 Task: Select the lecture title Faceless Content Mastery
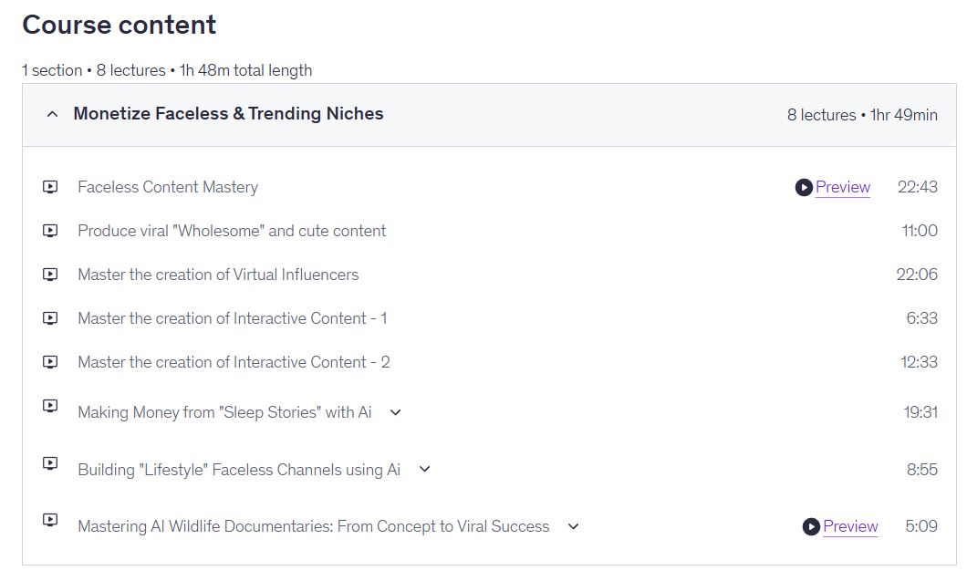pyautogui.click(x=168, y=187)
